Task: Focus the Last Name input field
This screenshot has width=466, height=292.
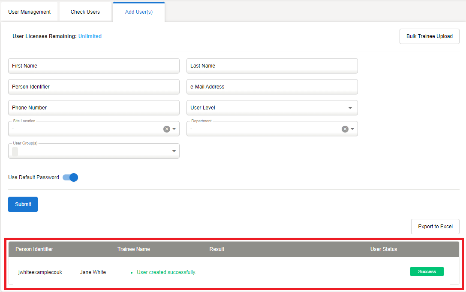Action: 272,66
